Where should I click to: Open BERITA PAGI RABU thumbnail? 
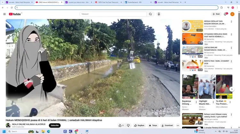click(x=193, y=66)
